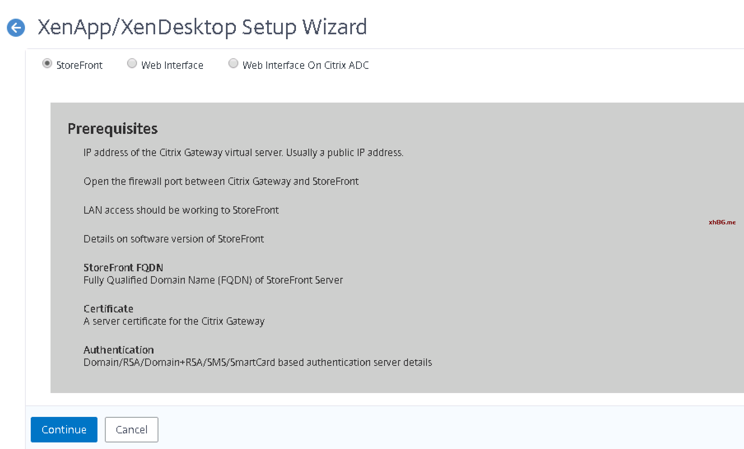Select Web Interface On Citrix ADC radio button
Screen dimensions: 744x449
coord(233,64)
